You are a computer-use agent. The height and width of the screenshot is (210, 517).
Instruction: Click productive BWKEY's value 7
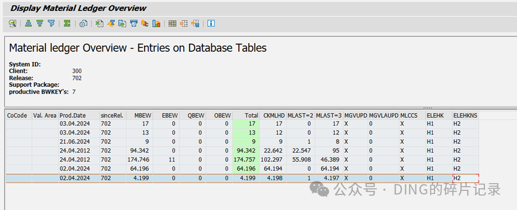coord(74,92)
